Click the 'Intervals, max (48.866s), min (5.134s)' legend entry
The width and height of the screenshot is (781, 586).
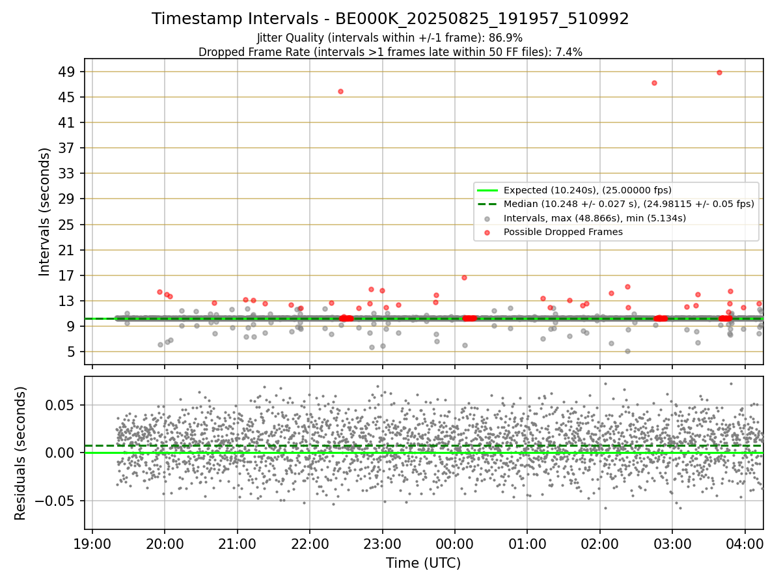[595, 218]
